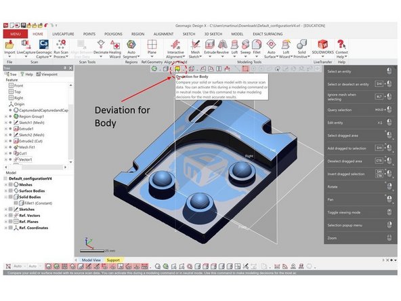
Task: Toggle visibility dot of Cut1
Action: (10, 153)
